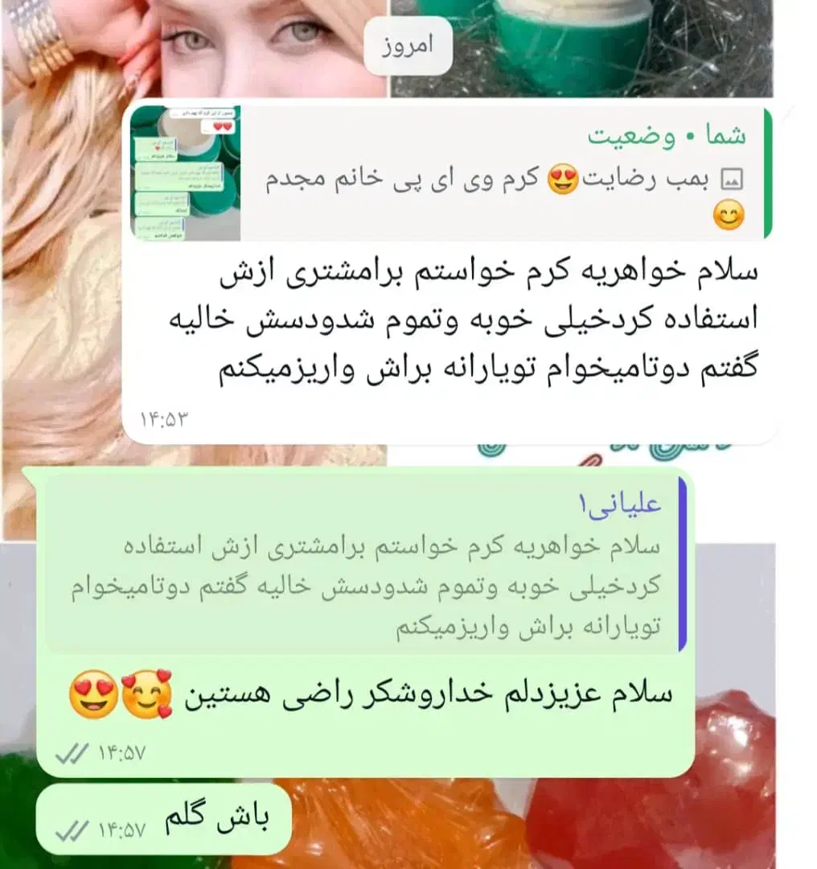Image resolution: width=817 pixels, height=869 pixels.
Task: Tap the hearts-face emoji in sent message
Action: 147,694
